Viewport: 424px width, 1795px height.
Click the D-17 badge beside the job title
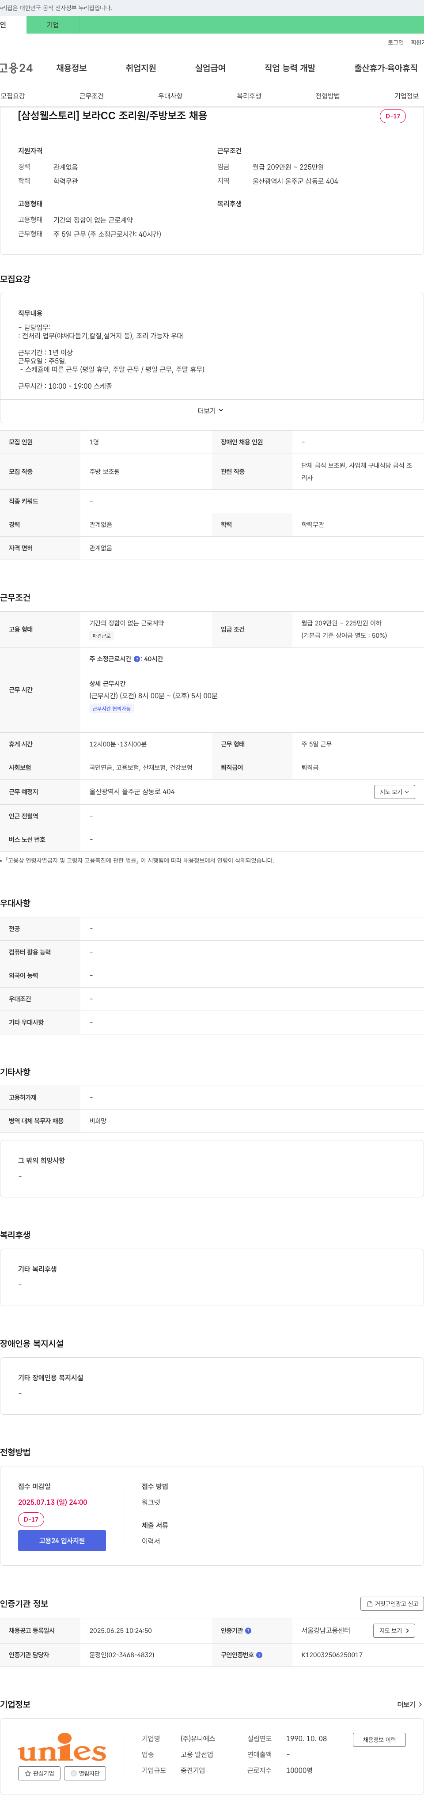[393, 116]
